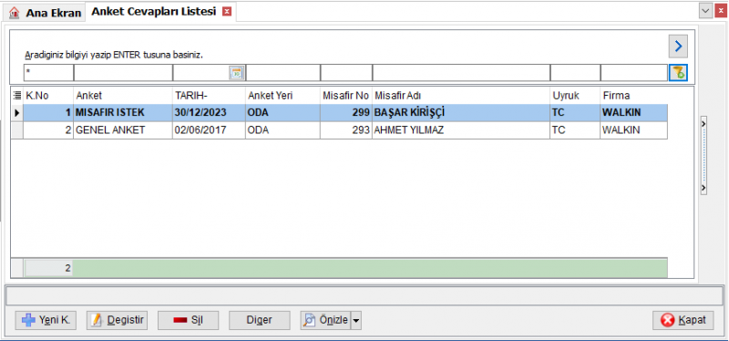Viewport: 729px width, 341px height.
Task: Close the Anket Cevapları Listesi tab
Action: (x=226, y=12)
